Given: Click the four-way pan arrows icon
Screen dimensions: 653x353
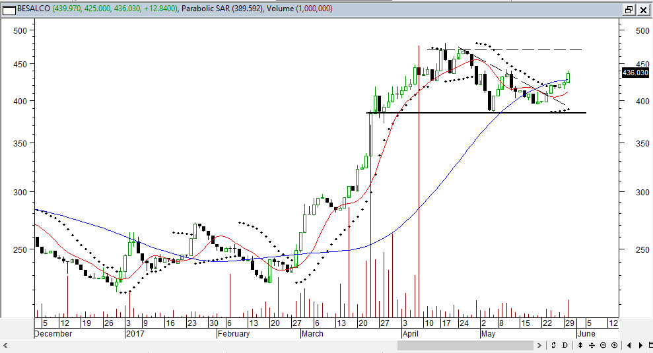Looking at the screenshot, I should coord(592,345).
